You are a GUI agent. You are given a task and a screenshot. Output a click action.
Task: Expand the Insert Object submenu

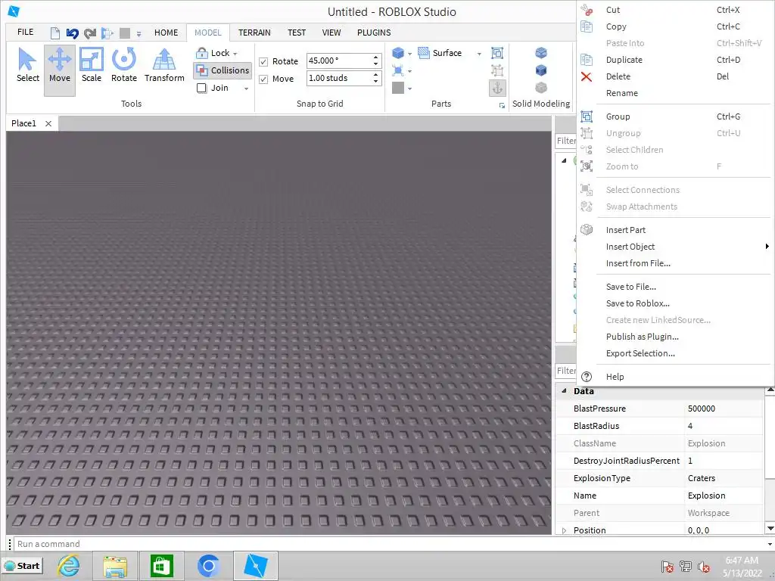coord(675,247)
